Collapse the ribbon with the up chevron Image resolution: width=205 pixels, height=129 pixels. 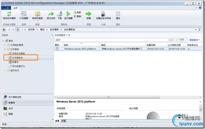(x=196, y=8)
